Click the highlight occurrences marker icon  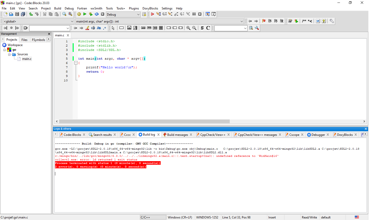click(87, 28)
